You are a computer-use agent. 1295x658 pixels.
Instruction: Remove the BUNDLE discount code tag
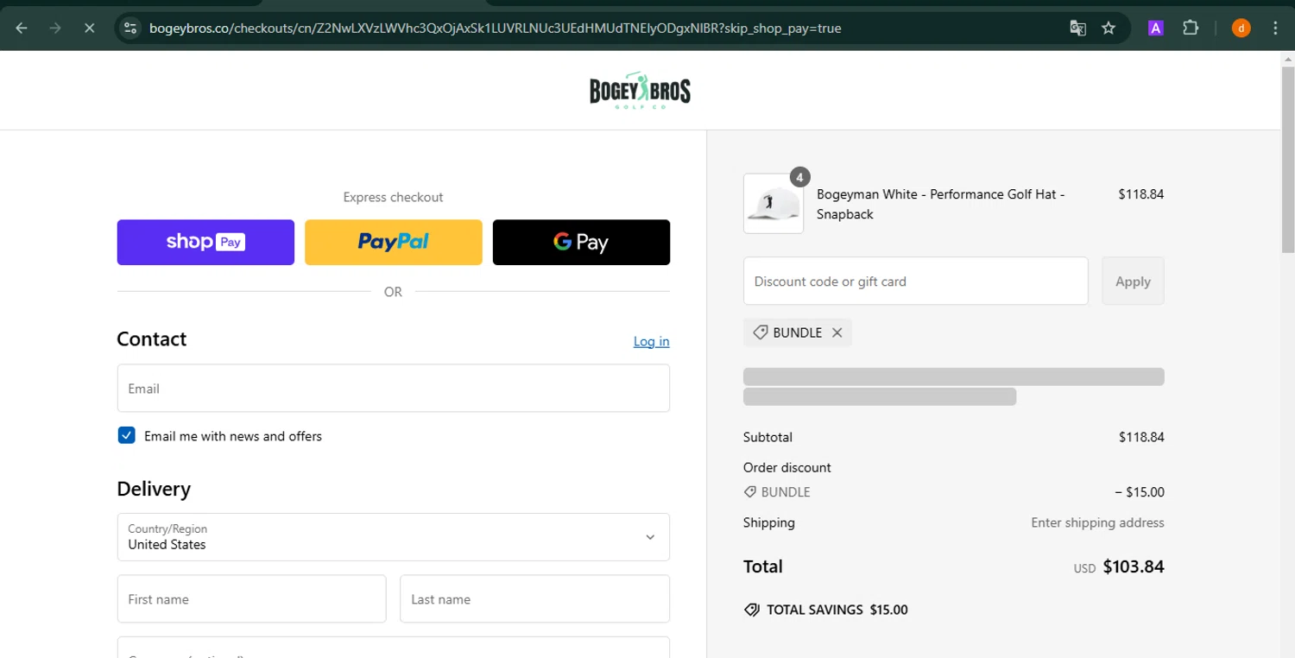(x=837, y=332)
